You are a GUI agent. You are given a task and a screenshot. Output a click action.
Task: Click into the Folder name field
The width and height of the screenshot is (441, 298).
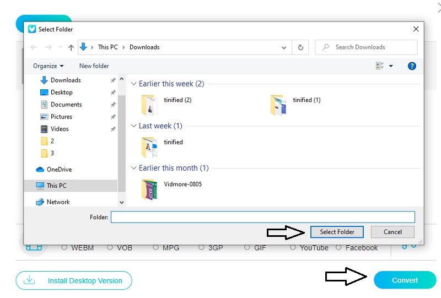tap(262, 217)
